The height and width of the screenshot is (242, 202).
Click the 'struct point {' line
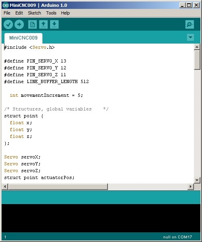click(x=24, y=116)
